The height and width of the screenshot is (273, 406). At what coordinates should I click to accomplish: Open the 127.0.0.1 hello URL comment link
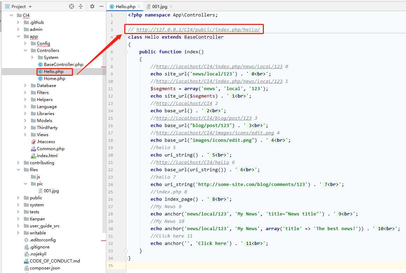(198, 29)
